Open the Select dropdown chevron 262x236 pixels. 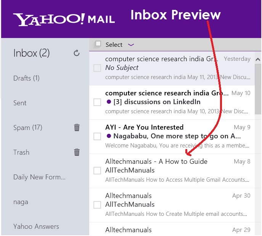[x=131, y=44]
